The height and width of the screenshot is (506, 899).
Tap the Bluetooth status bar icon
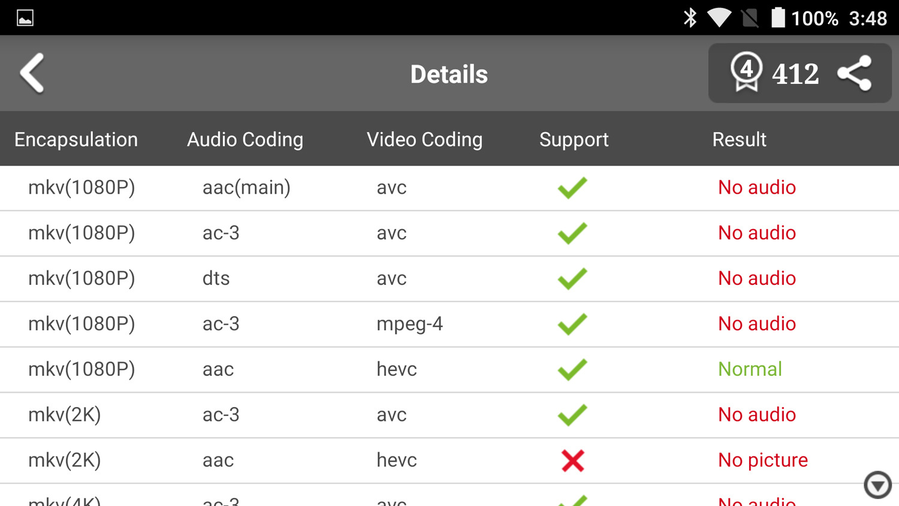point(690,18)
